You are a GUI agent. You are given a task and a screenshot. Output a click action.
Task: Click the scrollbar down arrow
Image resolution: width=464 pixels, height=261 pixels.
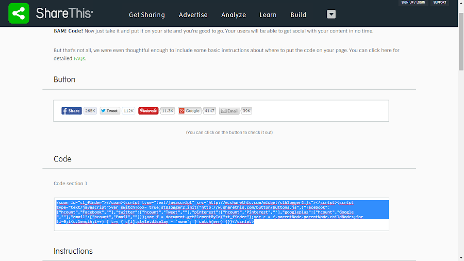[461, 258]
